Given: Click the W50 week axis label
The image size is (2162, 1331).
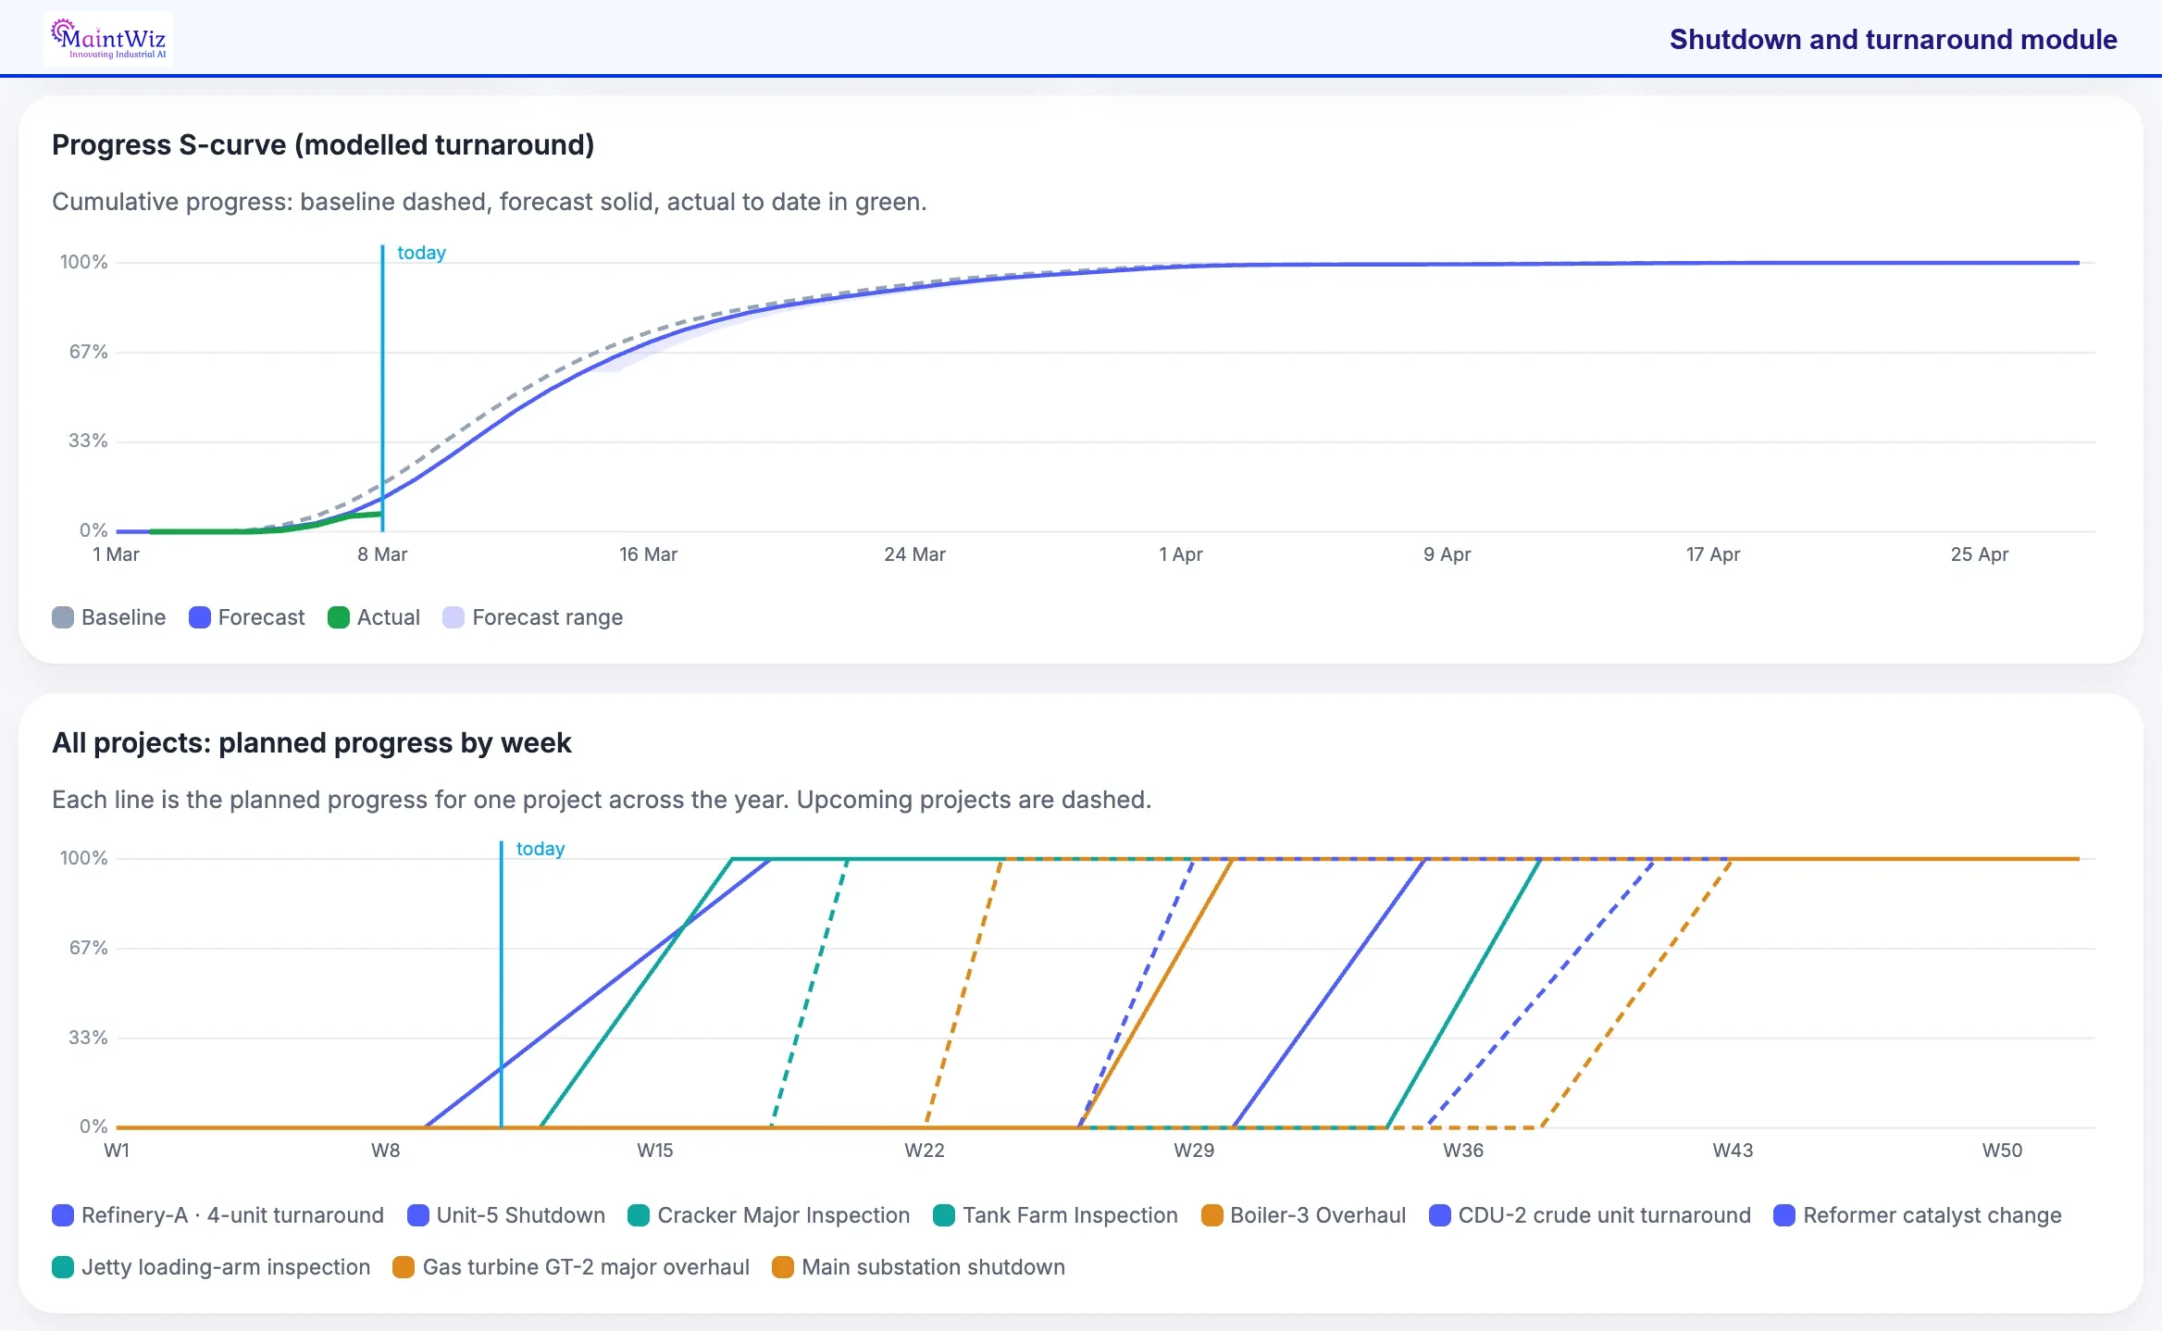Looking at the screenshot, I should click(2002, 1151).
